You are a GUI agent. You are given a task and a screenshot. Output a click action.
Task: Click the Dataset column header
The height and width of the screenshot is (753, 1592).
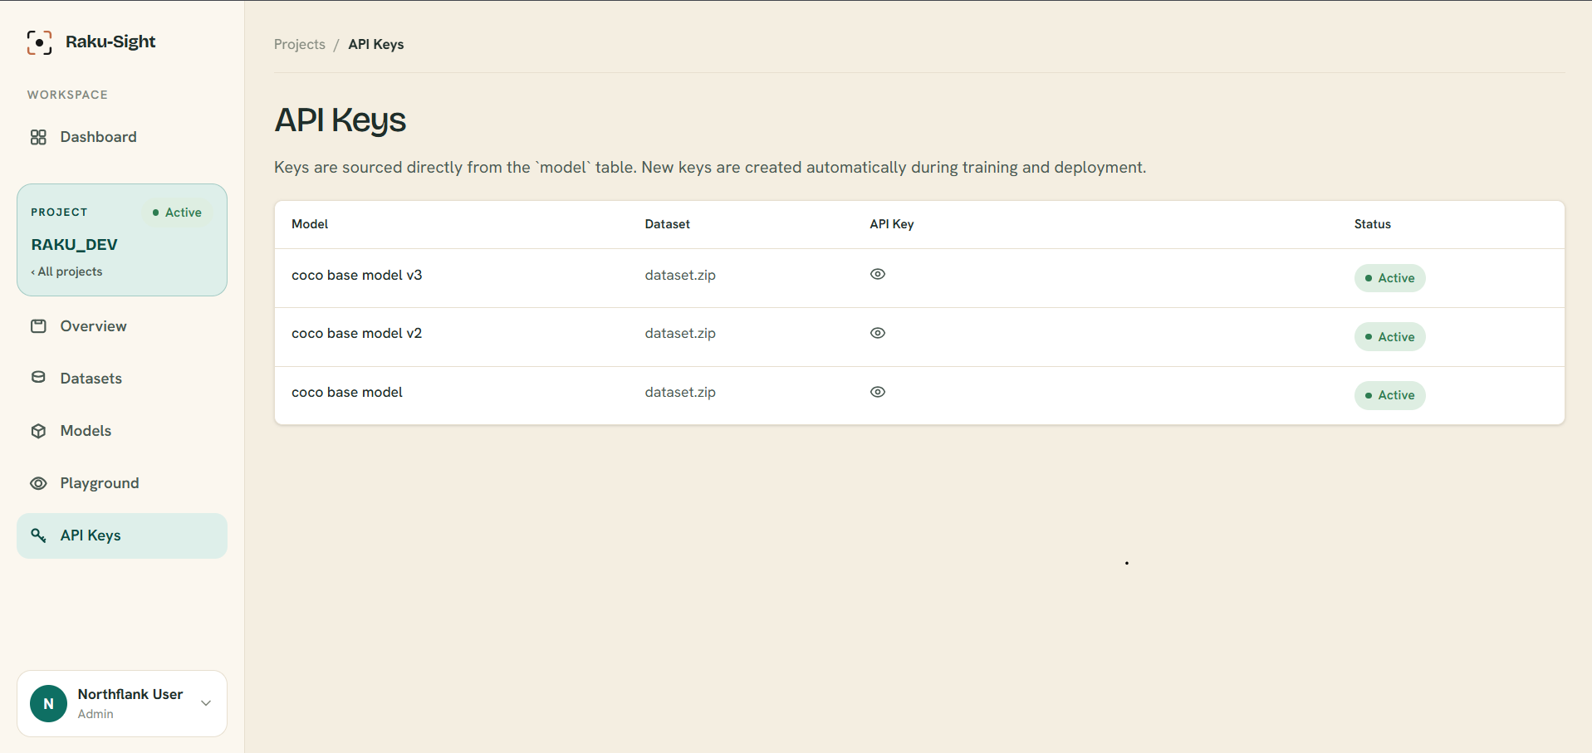[668, 224]
